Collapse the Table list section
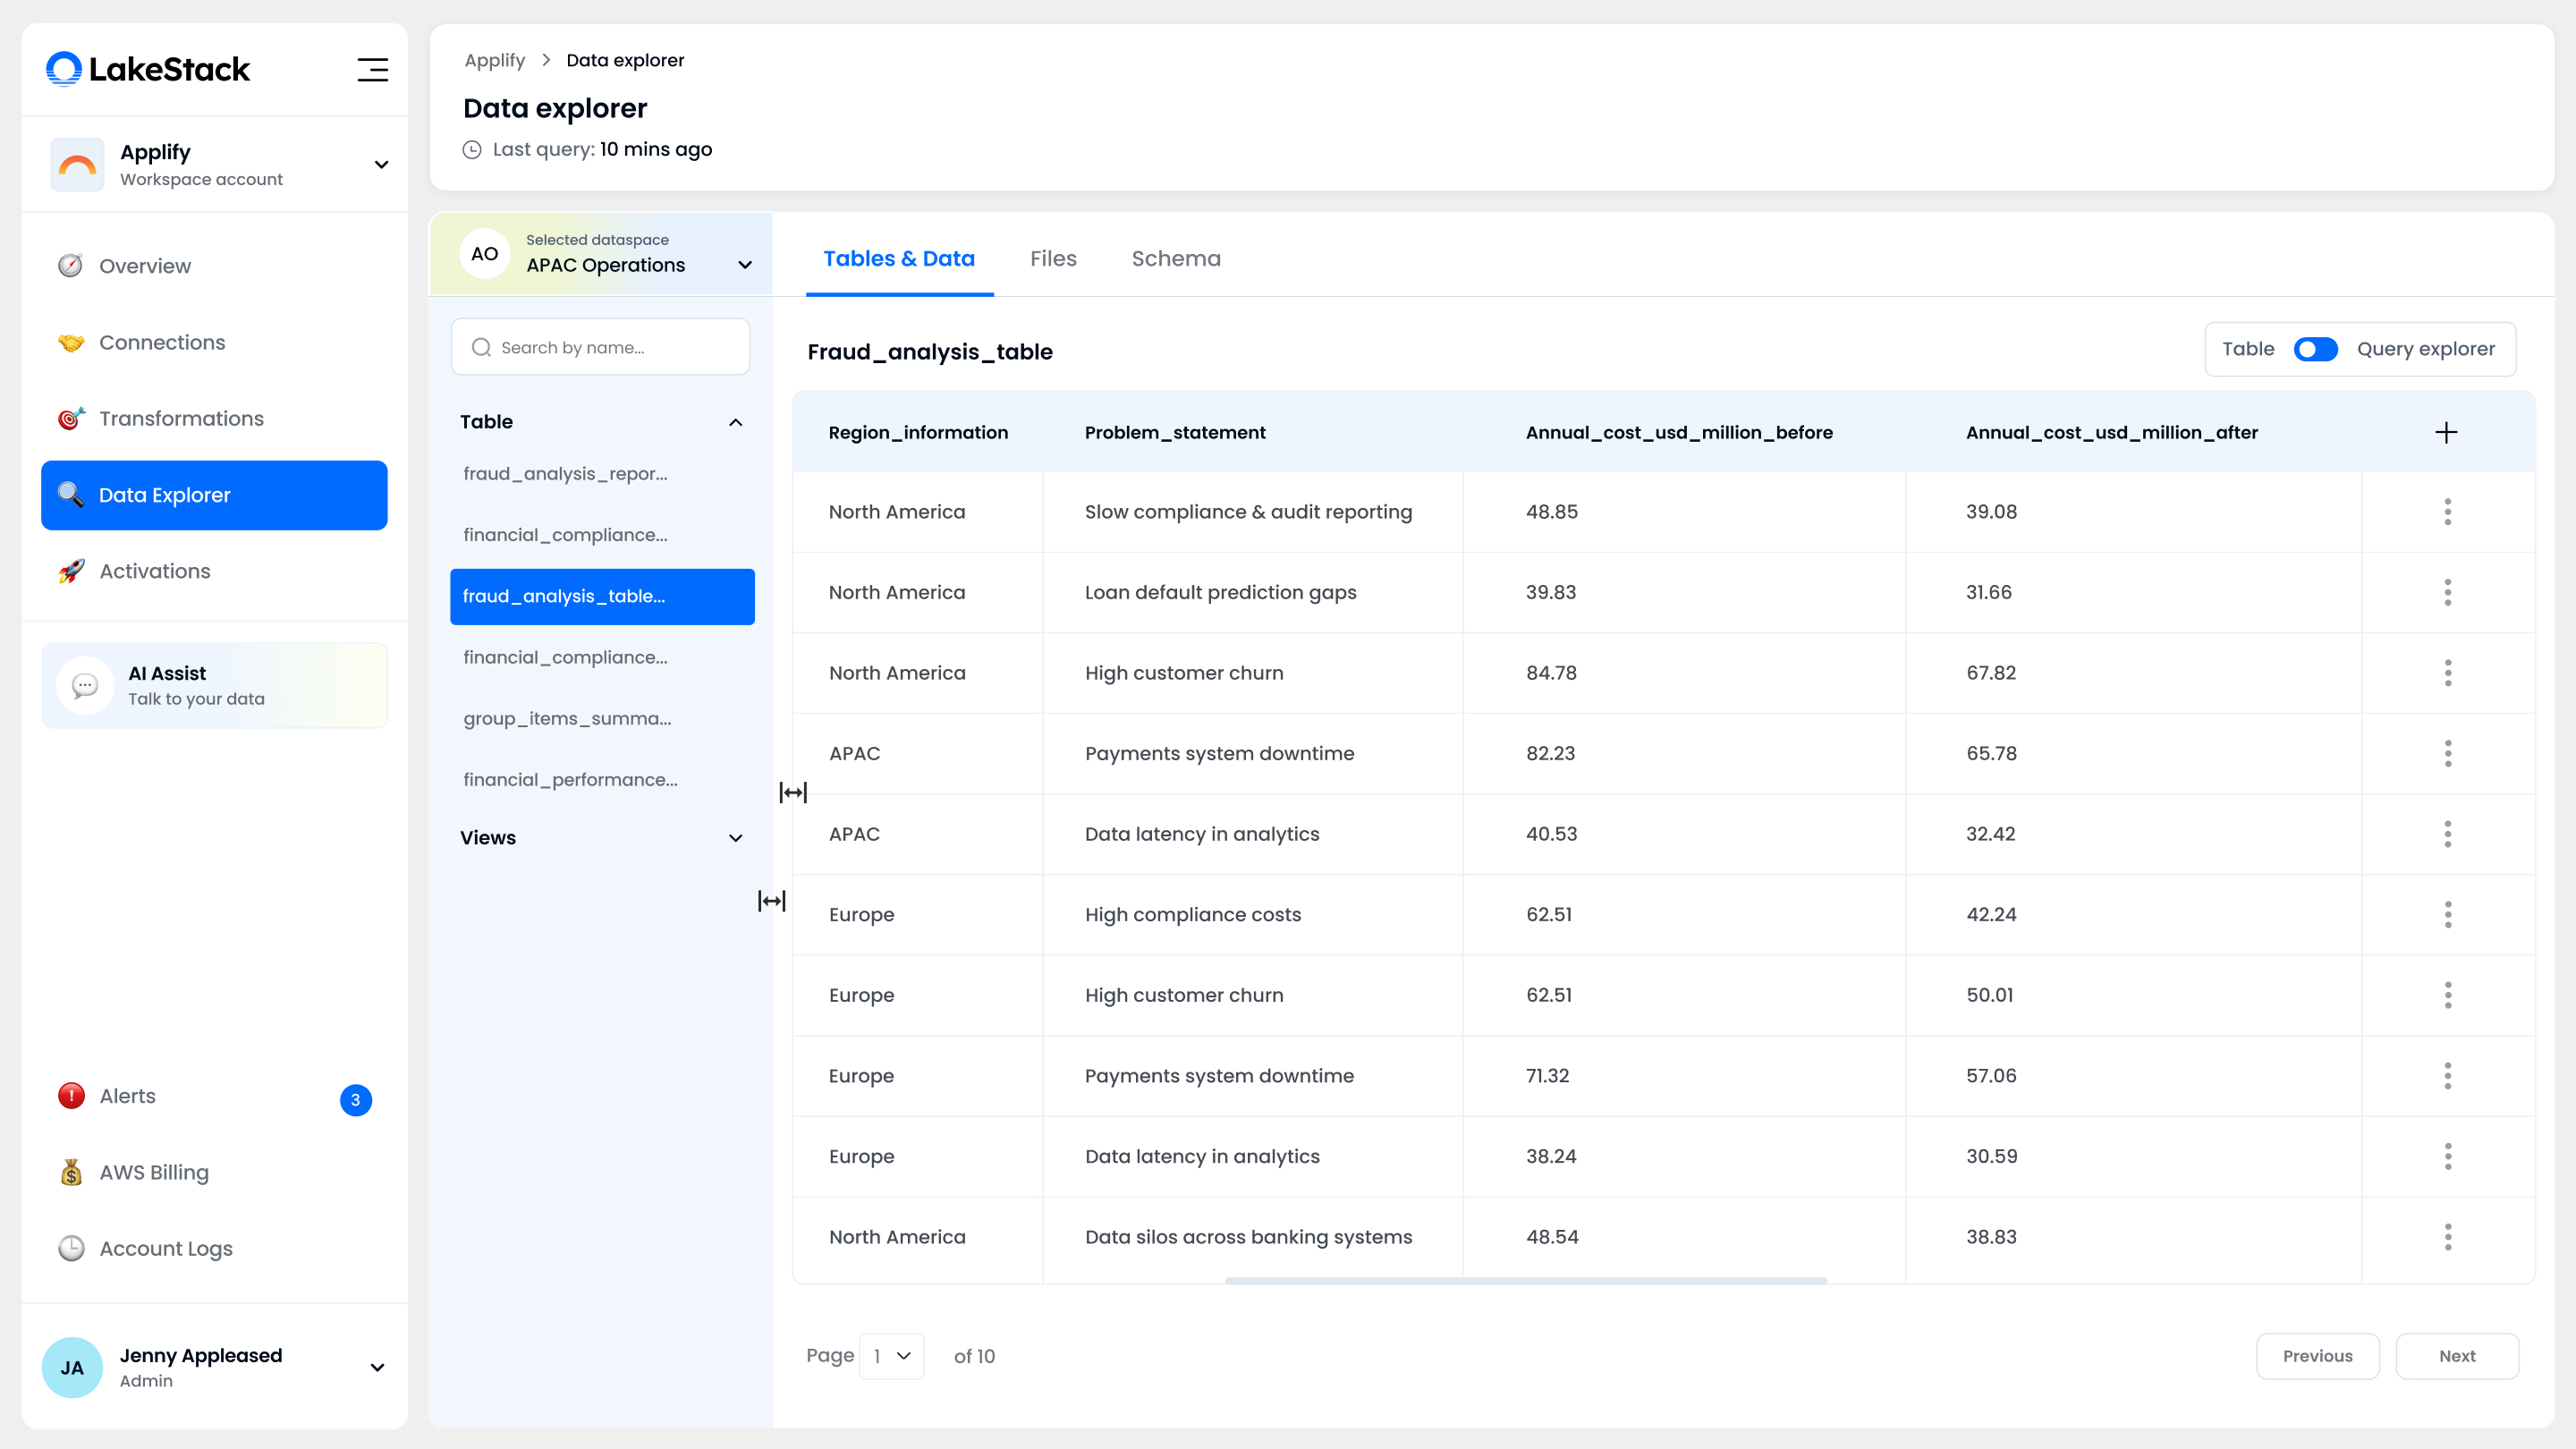2576x1449 pixels. [735, 422]
